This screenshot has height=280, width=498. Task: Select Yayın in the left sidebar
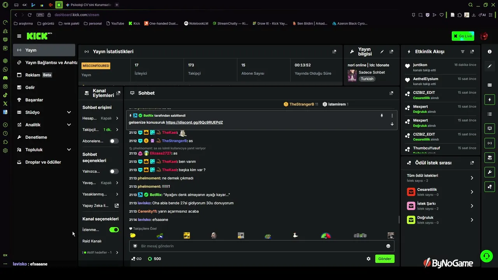(x=44, y=50)
